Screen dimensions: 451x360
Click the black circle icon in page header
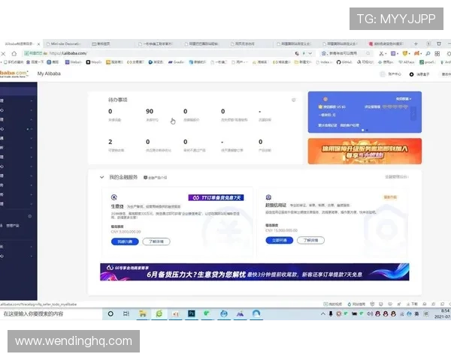point(411,74)
